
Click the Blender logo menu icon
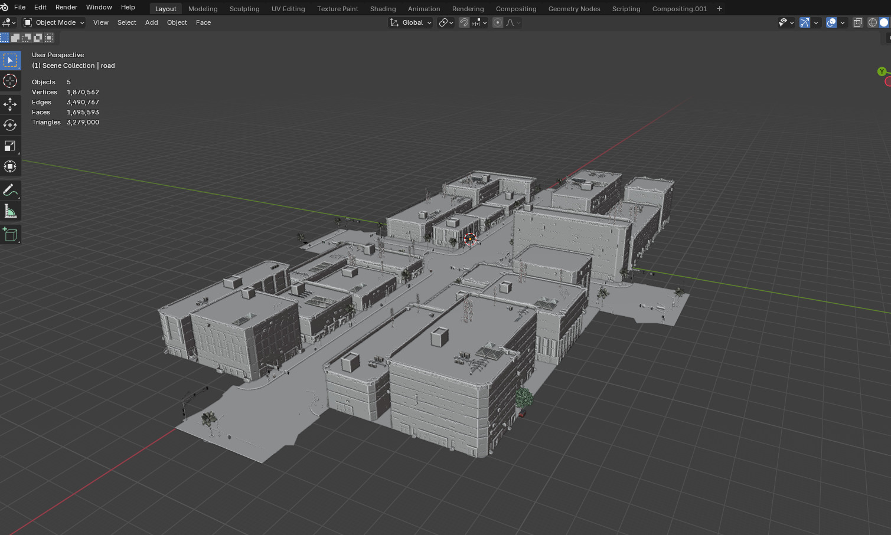point(5,7)
